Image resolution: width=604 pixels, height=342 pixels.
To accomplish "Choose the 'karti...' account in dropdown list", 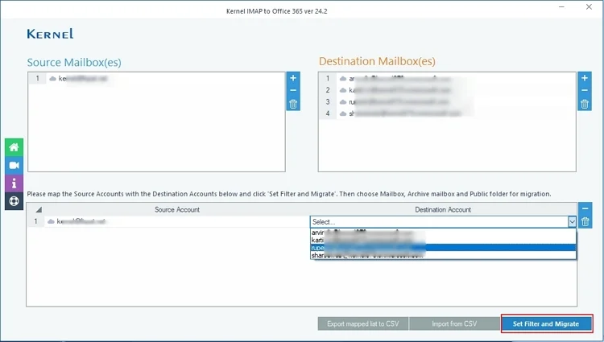I will point(443,240).
